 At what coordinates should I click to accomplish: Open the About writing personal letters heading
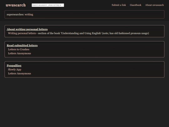27,29
